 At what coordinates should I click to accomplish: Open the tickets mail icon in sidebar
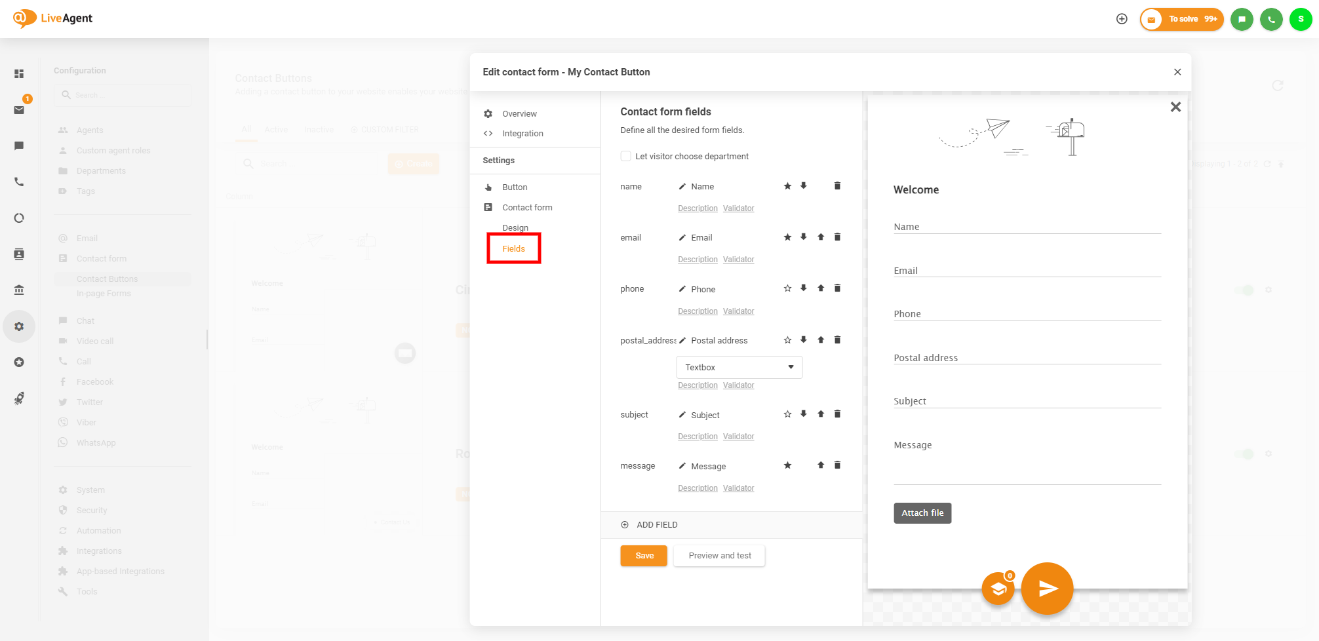tap(19, 110)
